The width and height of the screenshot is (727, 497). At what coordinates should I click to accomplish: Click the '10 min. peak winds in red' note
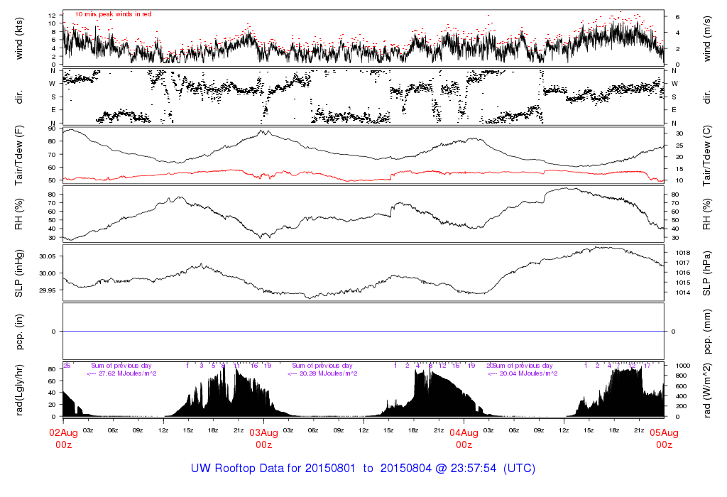coord(113,14)
